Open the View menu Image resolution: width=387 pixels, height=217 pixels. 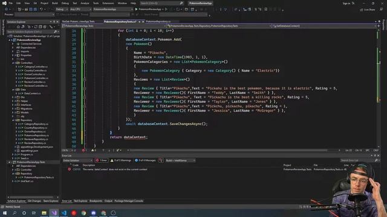tap(27, 3)
